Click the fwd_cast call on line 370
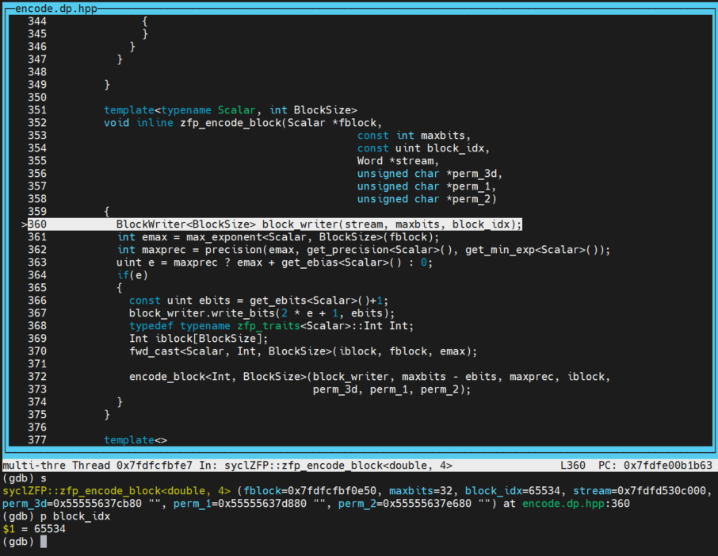Viewport: 718px width, 556px height. coord(155,351)
